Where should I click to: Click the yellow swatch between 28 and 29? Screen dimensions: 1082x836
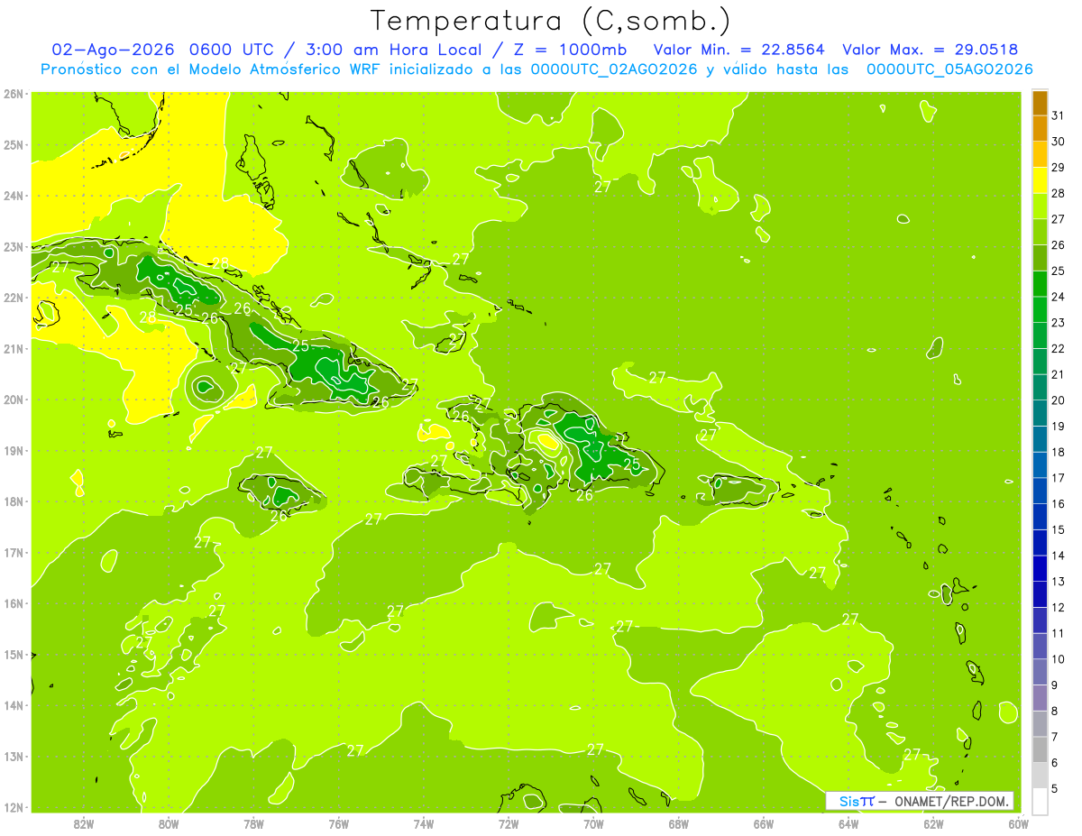click(1040, 180)
